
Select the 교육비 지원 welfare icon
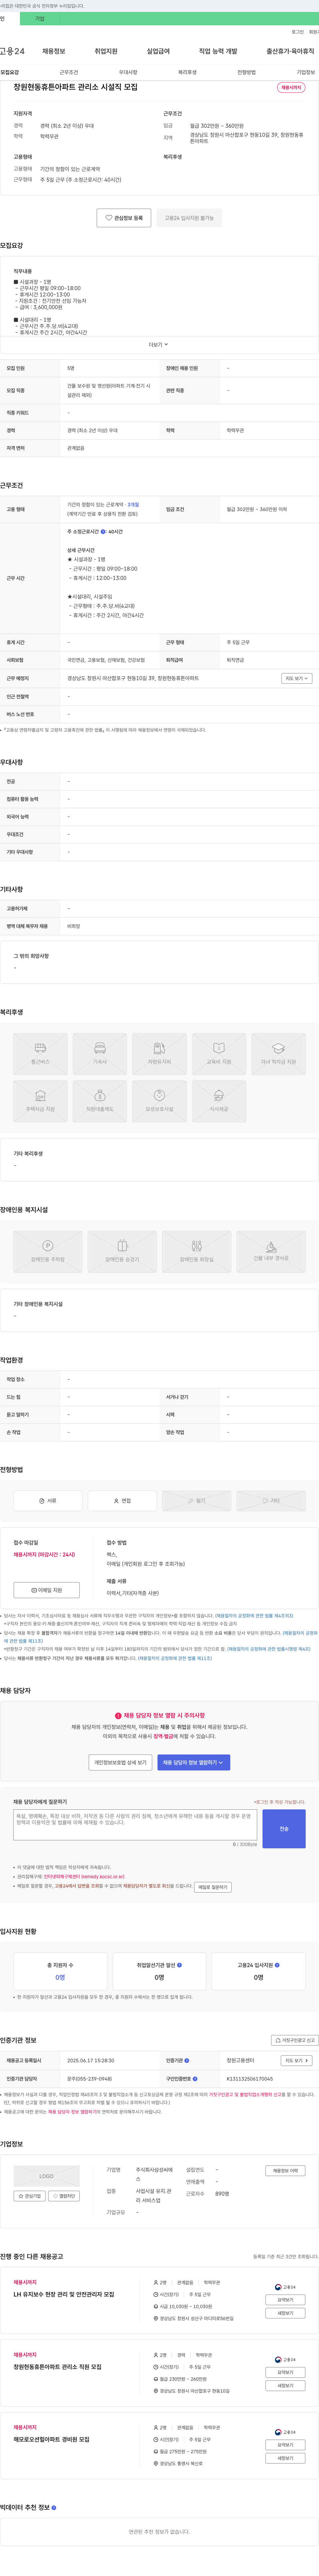tap(219, 1054)
